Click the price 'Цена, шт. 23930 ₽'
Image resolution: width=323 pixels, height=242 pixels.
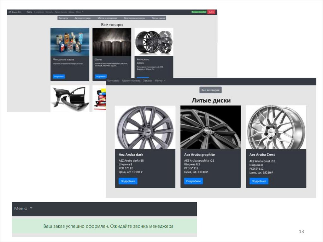click(x=196, y=172)
